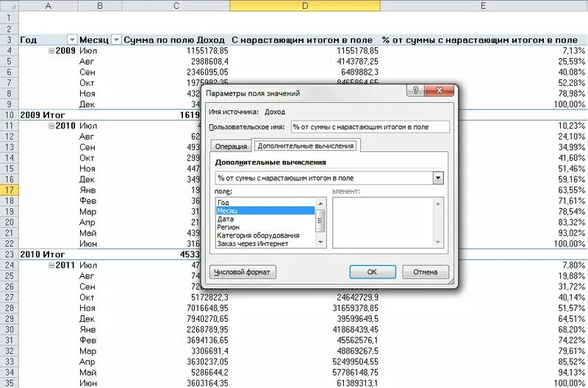Close the value field settings dialog
The width and height of the screenshot is (588, 388).
pos(439,90)
